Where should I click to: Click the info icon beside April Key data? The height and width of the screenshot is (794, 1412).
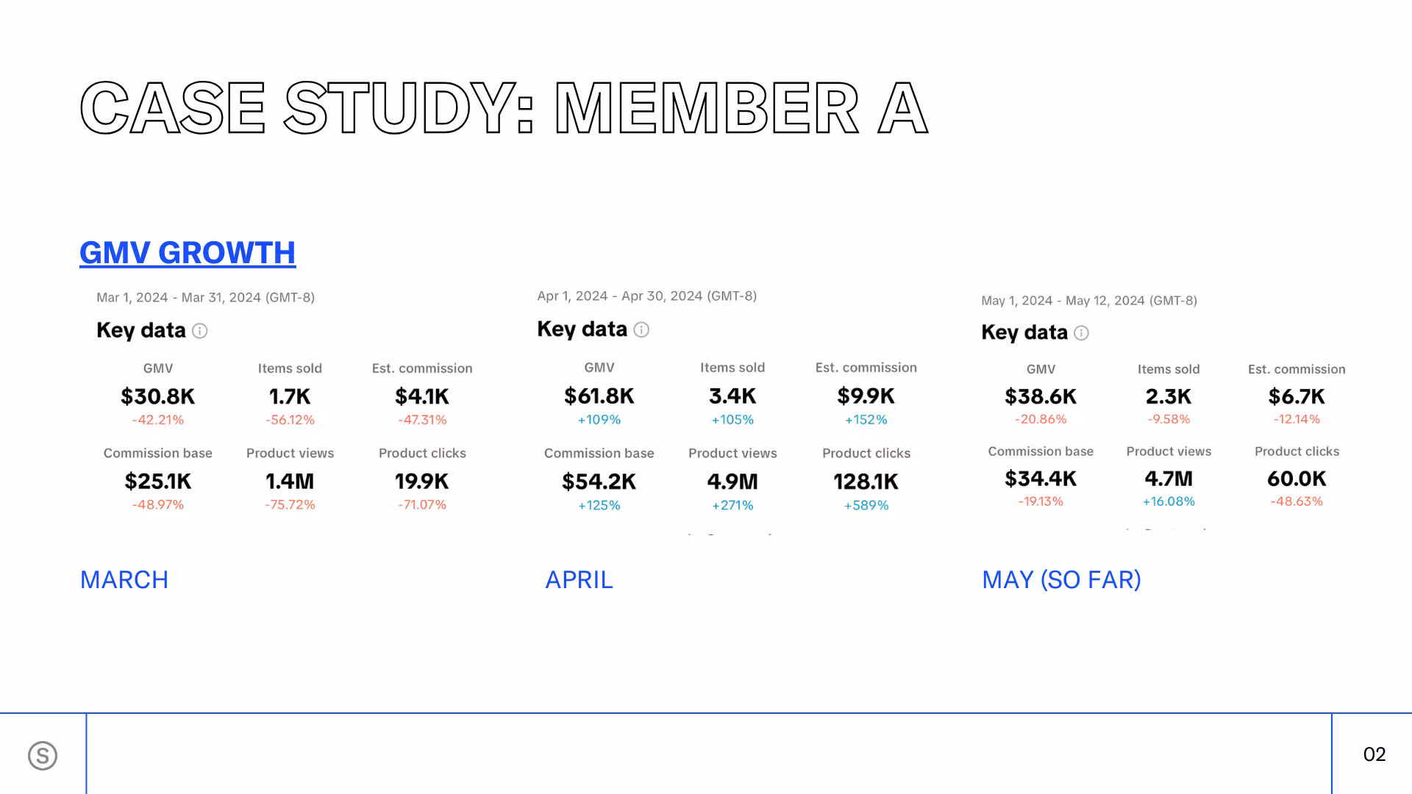(641, 330)
